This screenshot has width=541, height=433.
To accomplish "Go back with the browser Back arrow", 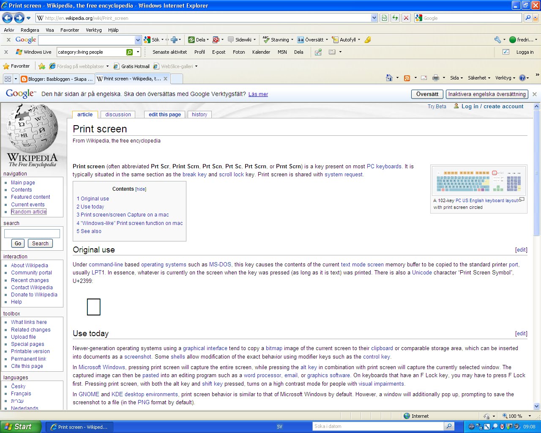I will tap(7, 18).
